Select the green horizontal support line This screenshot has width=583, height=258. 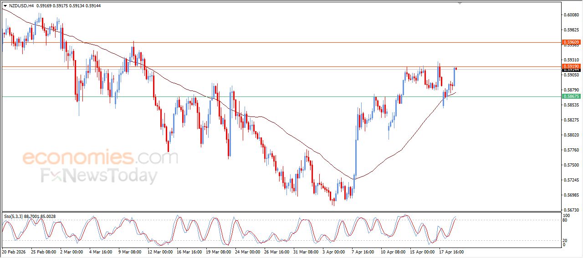tap(273, 96)
